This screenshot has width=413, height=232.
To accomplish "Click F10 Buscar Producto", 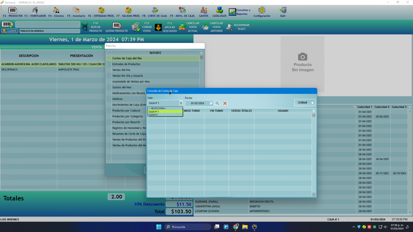I will (x=92, y=27).
